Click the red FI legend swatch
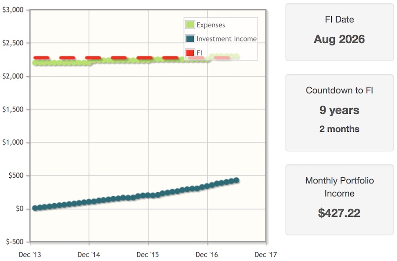Image resolution: width=397 pixels, height=261 pixels. [x=190, y=52]
